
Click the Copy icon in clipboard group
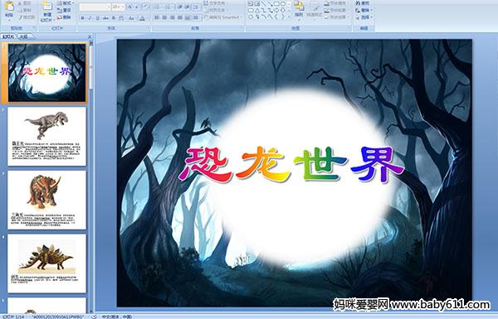coord(20,10)
